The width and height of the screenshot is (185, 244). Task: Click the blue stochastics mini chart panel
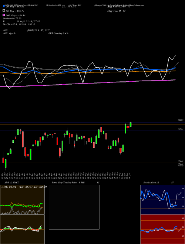pos(162,200)
